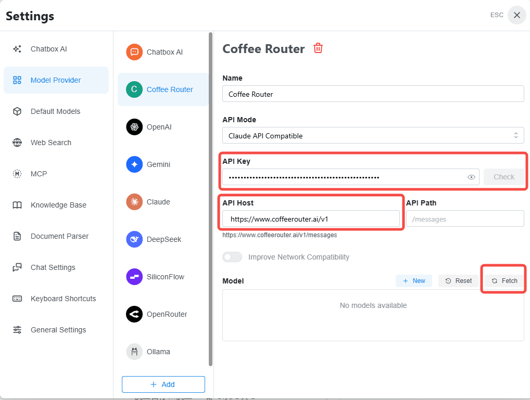Click the Reset models button
Screen dimensions: 530x400
pos(458,281)
